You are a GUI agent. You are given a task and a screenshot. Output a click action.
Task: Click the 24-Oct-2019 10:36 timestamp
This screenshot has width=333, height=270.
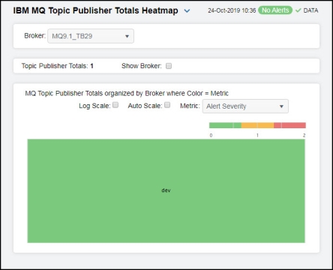[232, 10]
